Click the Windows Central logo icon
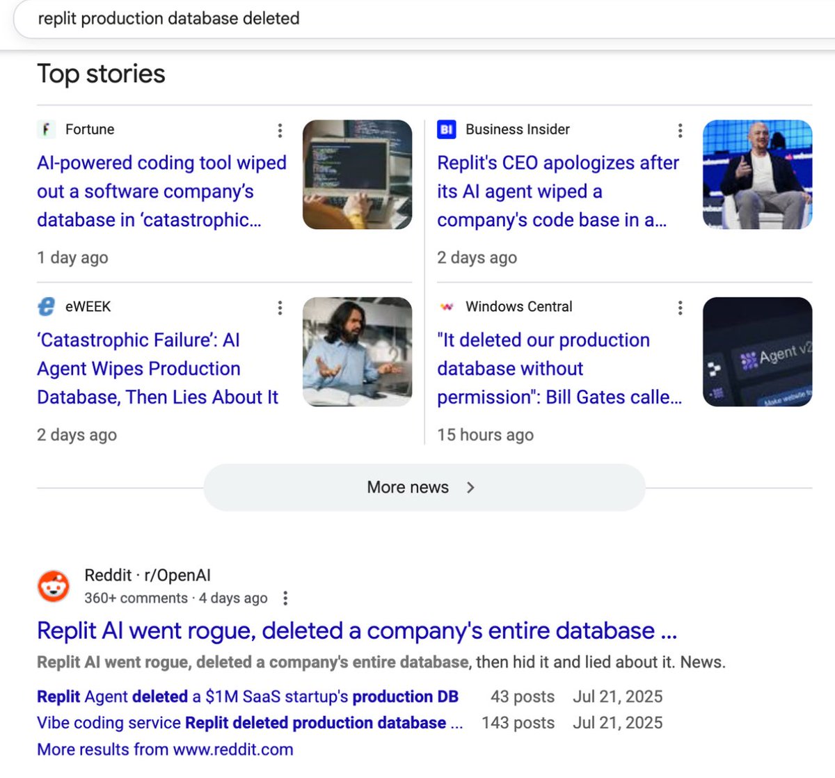The image size is (835, 778). click(446, 306)
